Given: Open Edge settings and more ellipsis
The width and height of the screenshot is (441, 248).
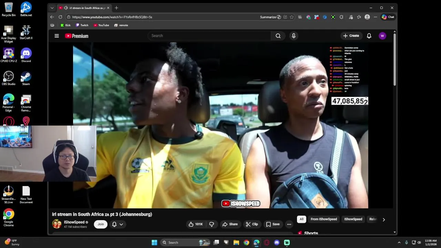Looking at the screenshot, I should 376,17.
